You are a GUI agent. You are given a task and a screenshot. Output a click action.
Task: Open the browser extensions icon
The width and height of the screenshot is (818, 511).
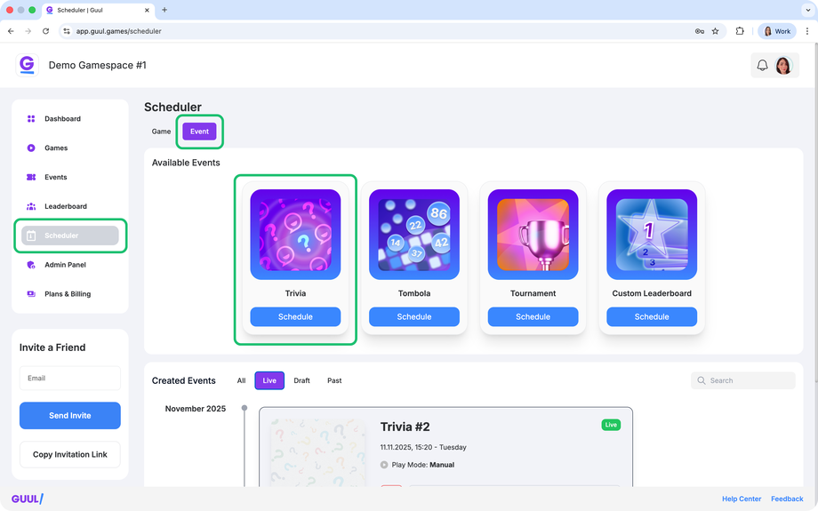(740, 31)
